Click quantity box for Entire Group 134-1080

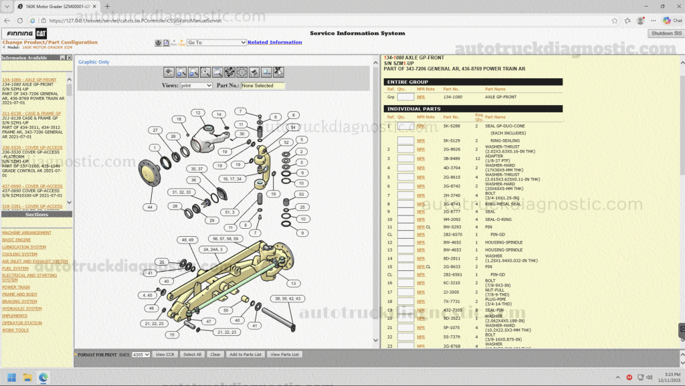pyautogui.click(x=405, y=97)
